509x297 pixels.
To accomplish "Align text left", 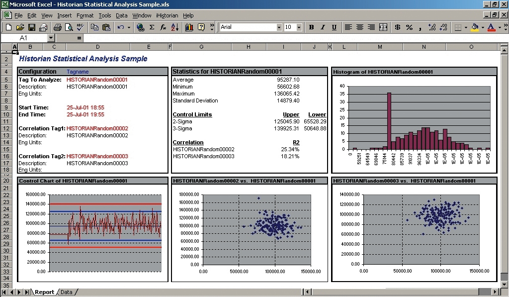I will [x=348, y=27].
